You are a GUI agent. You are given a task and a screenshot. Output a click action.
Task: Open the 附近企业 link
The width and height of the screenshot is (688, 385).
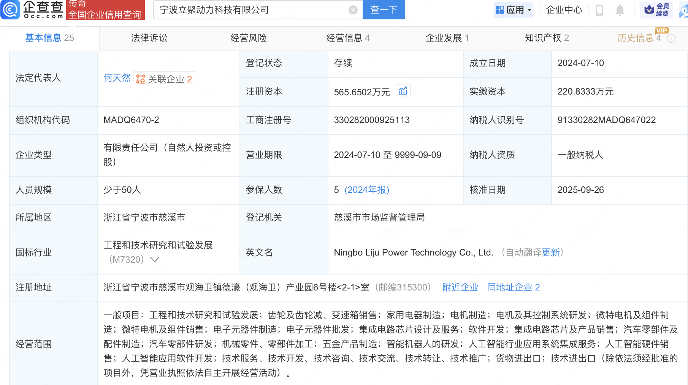(460, 287)
